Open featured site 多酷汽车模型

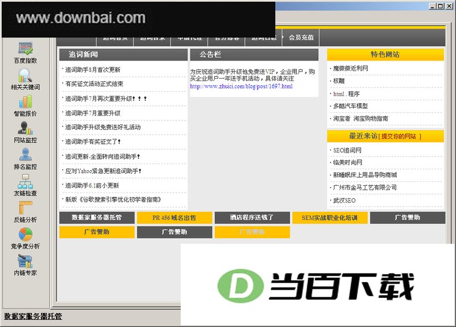[x=351, y=106]
